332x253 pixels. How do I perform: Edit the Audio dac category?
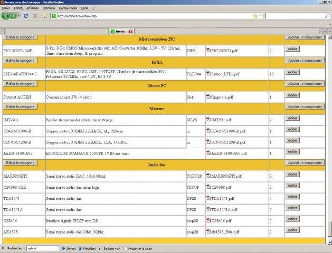pos(20,163)
